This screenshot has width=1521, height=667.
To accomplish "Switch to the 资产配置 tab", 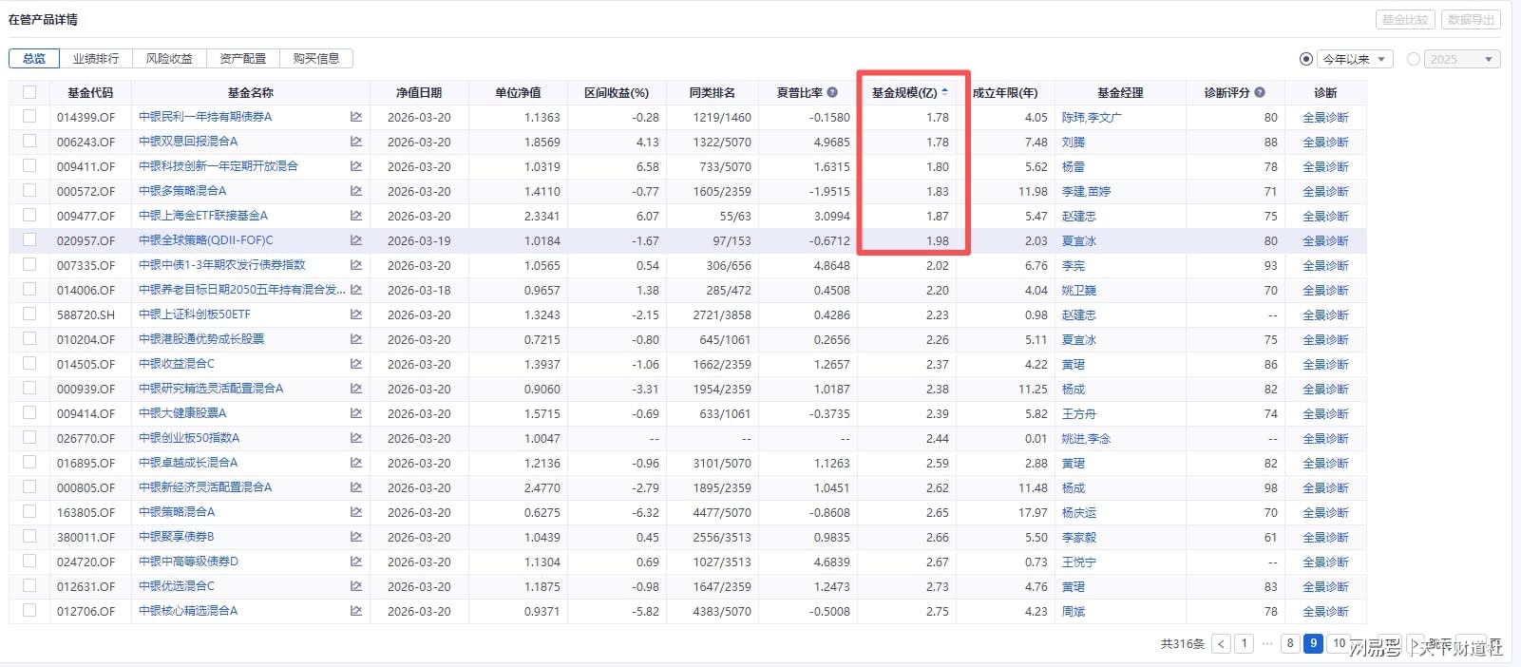I will 243,58.
